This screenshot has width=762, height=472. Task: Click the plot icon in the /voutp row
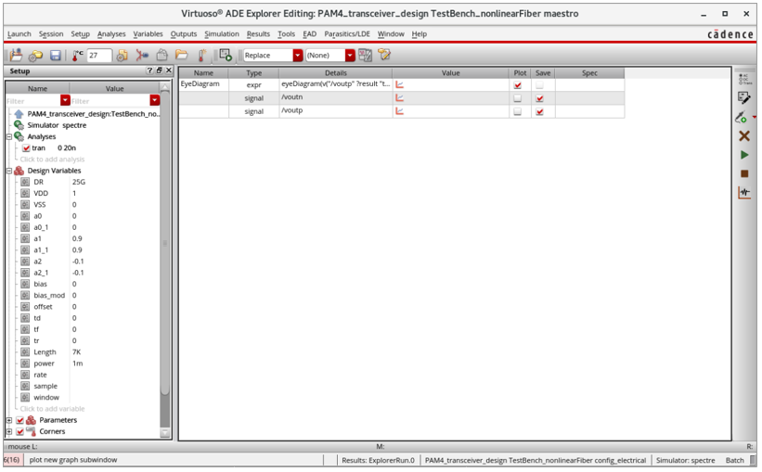tap(399, 111)
